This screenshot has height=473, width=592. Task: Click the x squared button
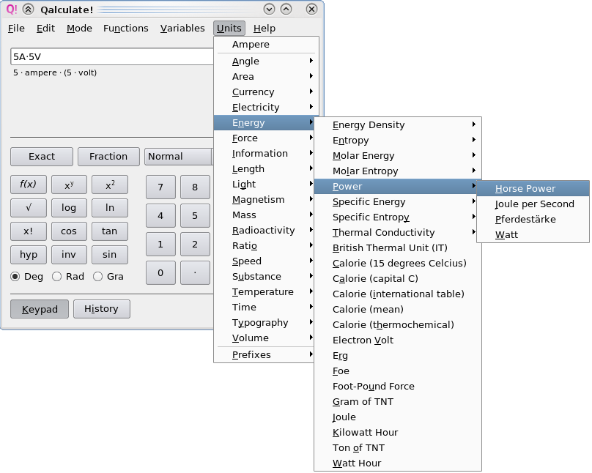click(x=110, y=185)
